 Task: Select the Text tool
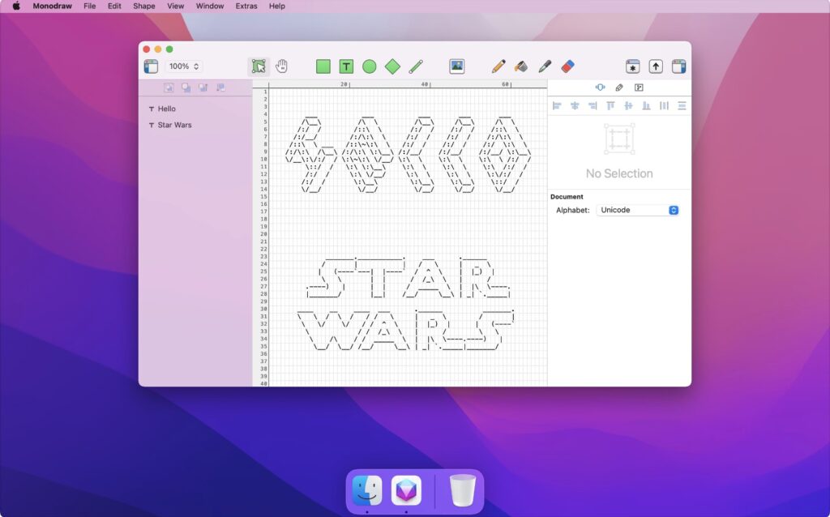click(346, 66)
